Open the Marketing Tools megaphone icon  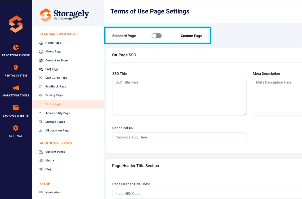pos(16,88)
